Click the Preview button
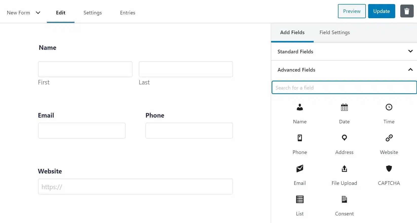 [x=351, y=11]
